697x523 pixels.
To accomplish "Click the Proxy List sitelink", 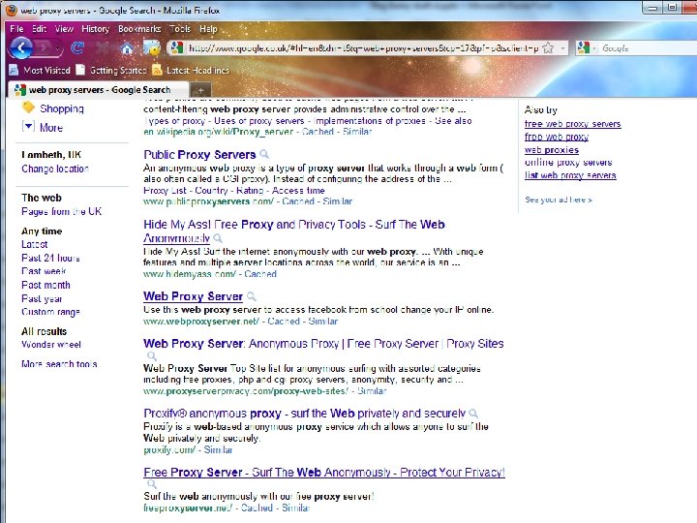I will click(165, 191).
